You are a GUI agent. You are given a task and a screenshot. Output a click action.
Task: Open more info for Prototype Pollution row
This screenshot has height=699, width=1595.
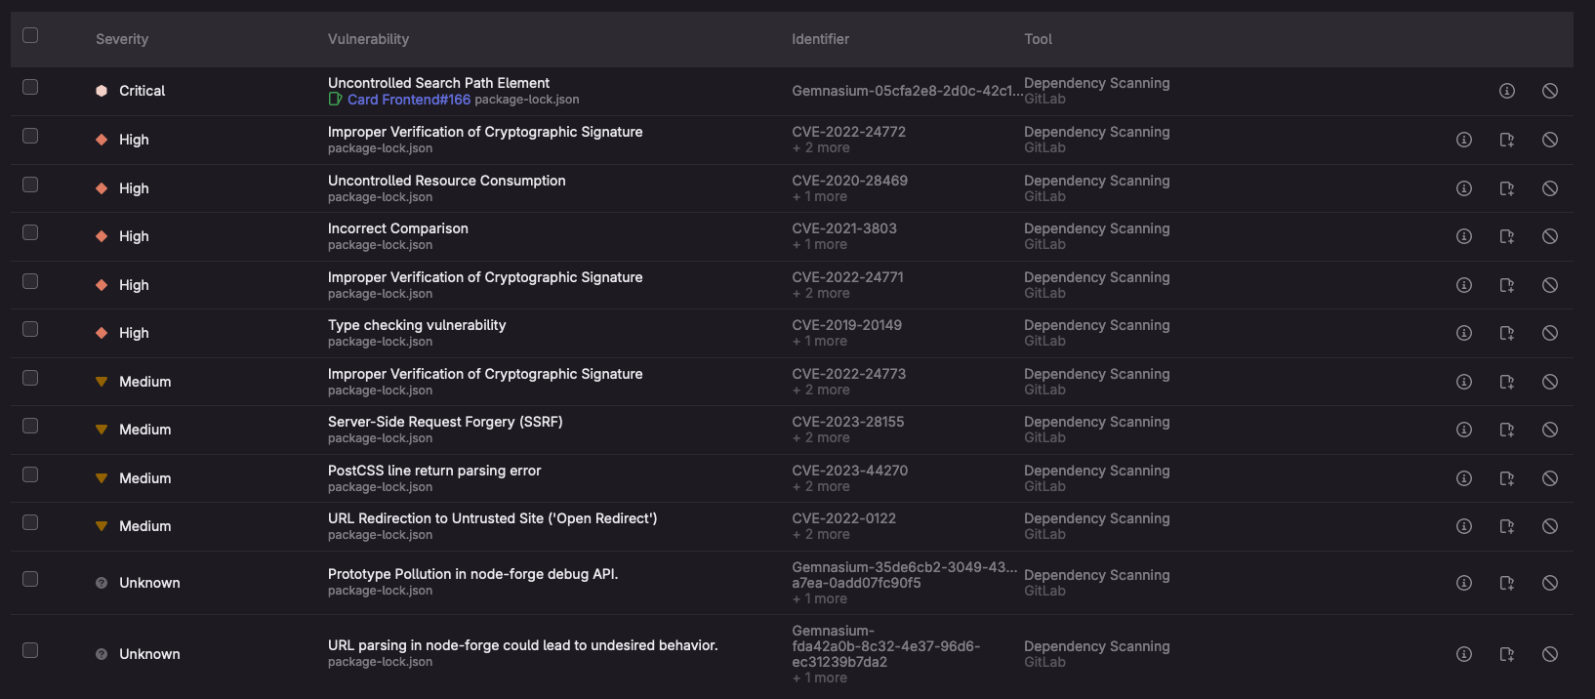1463,583
